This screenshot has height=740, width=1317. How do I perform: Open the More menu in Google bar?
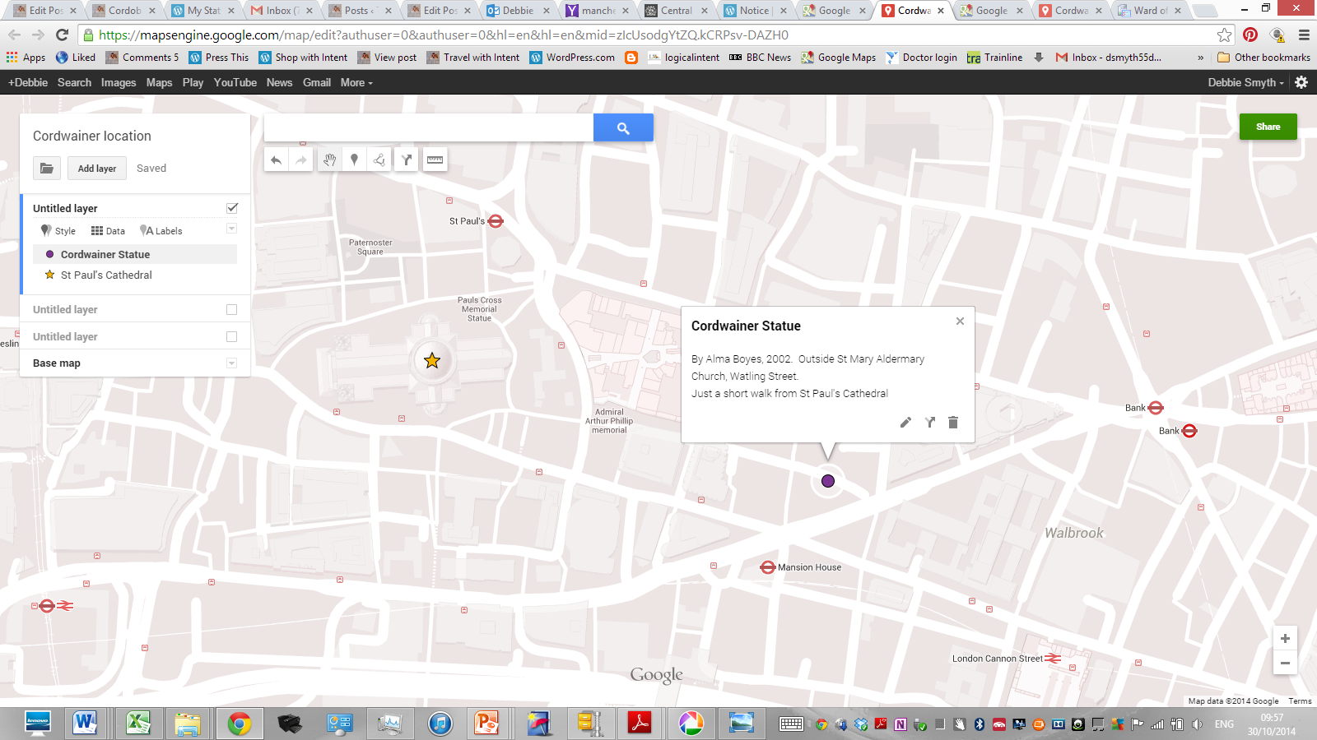click(x=356, y=83)
